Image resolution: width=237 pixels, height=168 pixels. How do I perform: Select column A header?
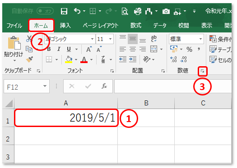click(x=66, y=103)
